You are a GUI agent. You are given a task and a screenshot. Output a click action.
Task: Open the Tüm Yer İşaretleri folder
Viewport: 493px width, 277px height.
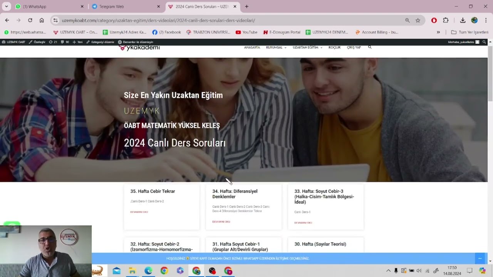(x=470, y=32)
